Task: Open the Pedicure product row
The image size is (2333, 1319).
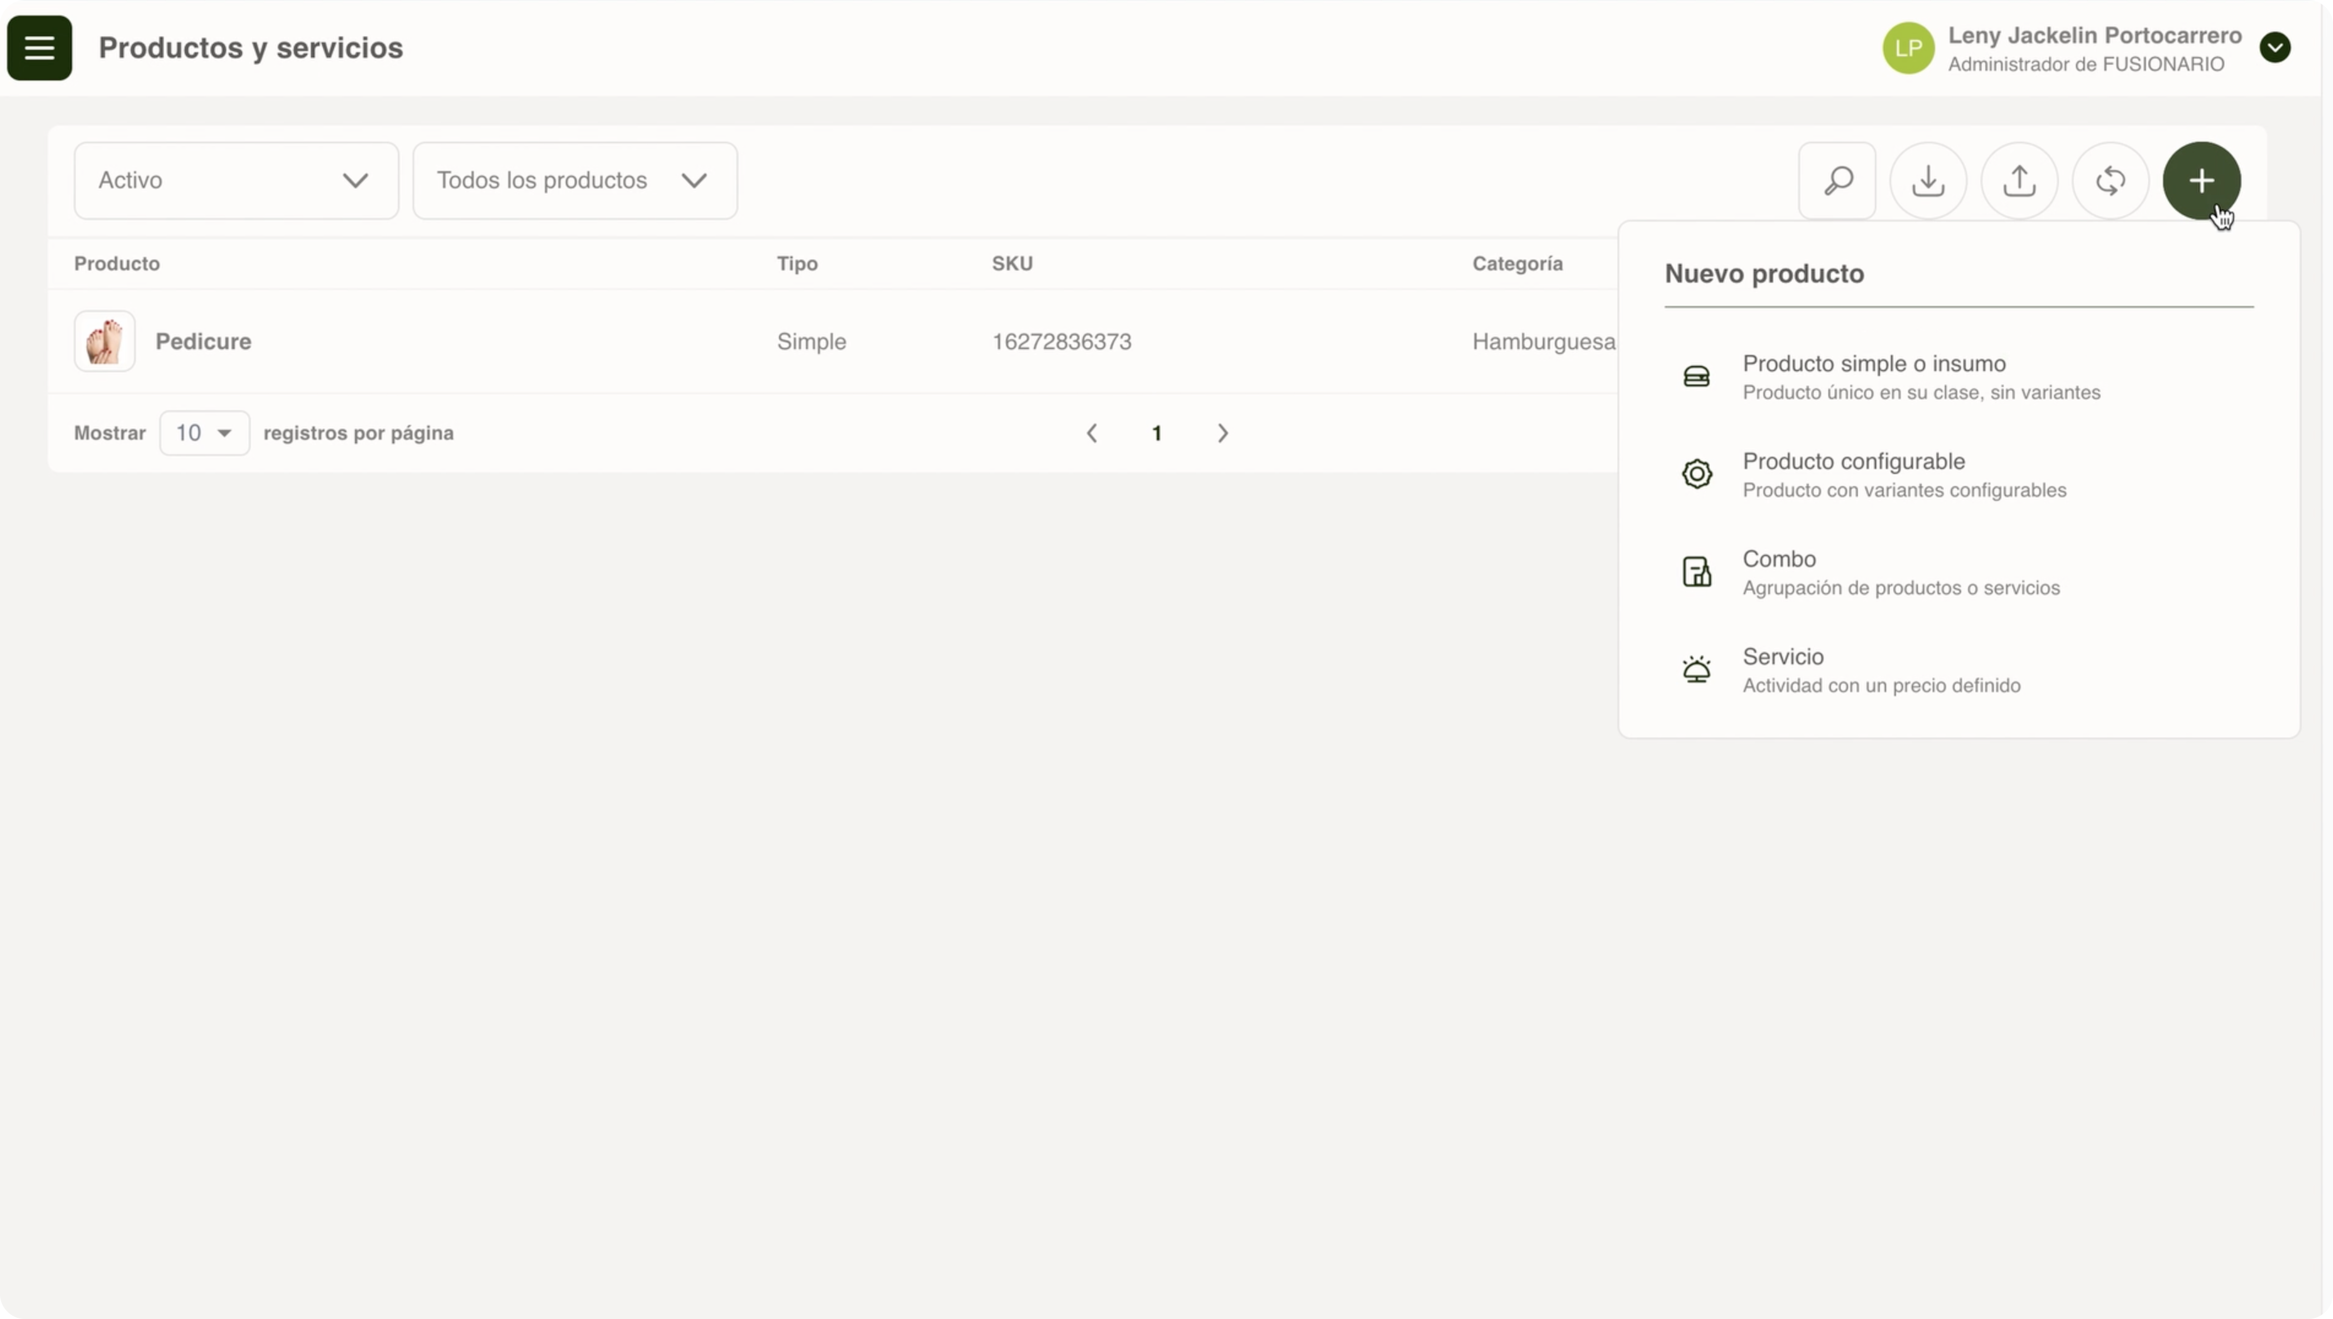Action: (203, 342)
